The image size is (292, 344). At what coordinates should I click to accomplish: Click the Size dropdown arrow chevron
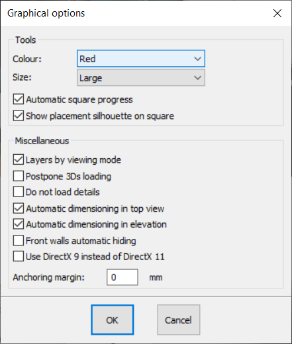click(197, 77)
